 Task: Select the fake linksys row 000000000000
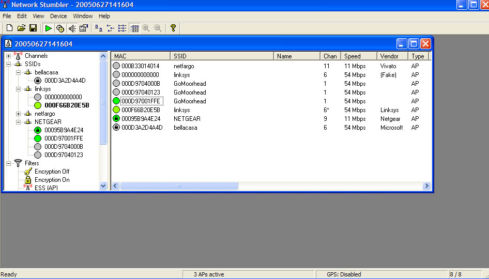[x=271, y=75]
